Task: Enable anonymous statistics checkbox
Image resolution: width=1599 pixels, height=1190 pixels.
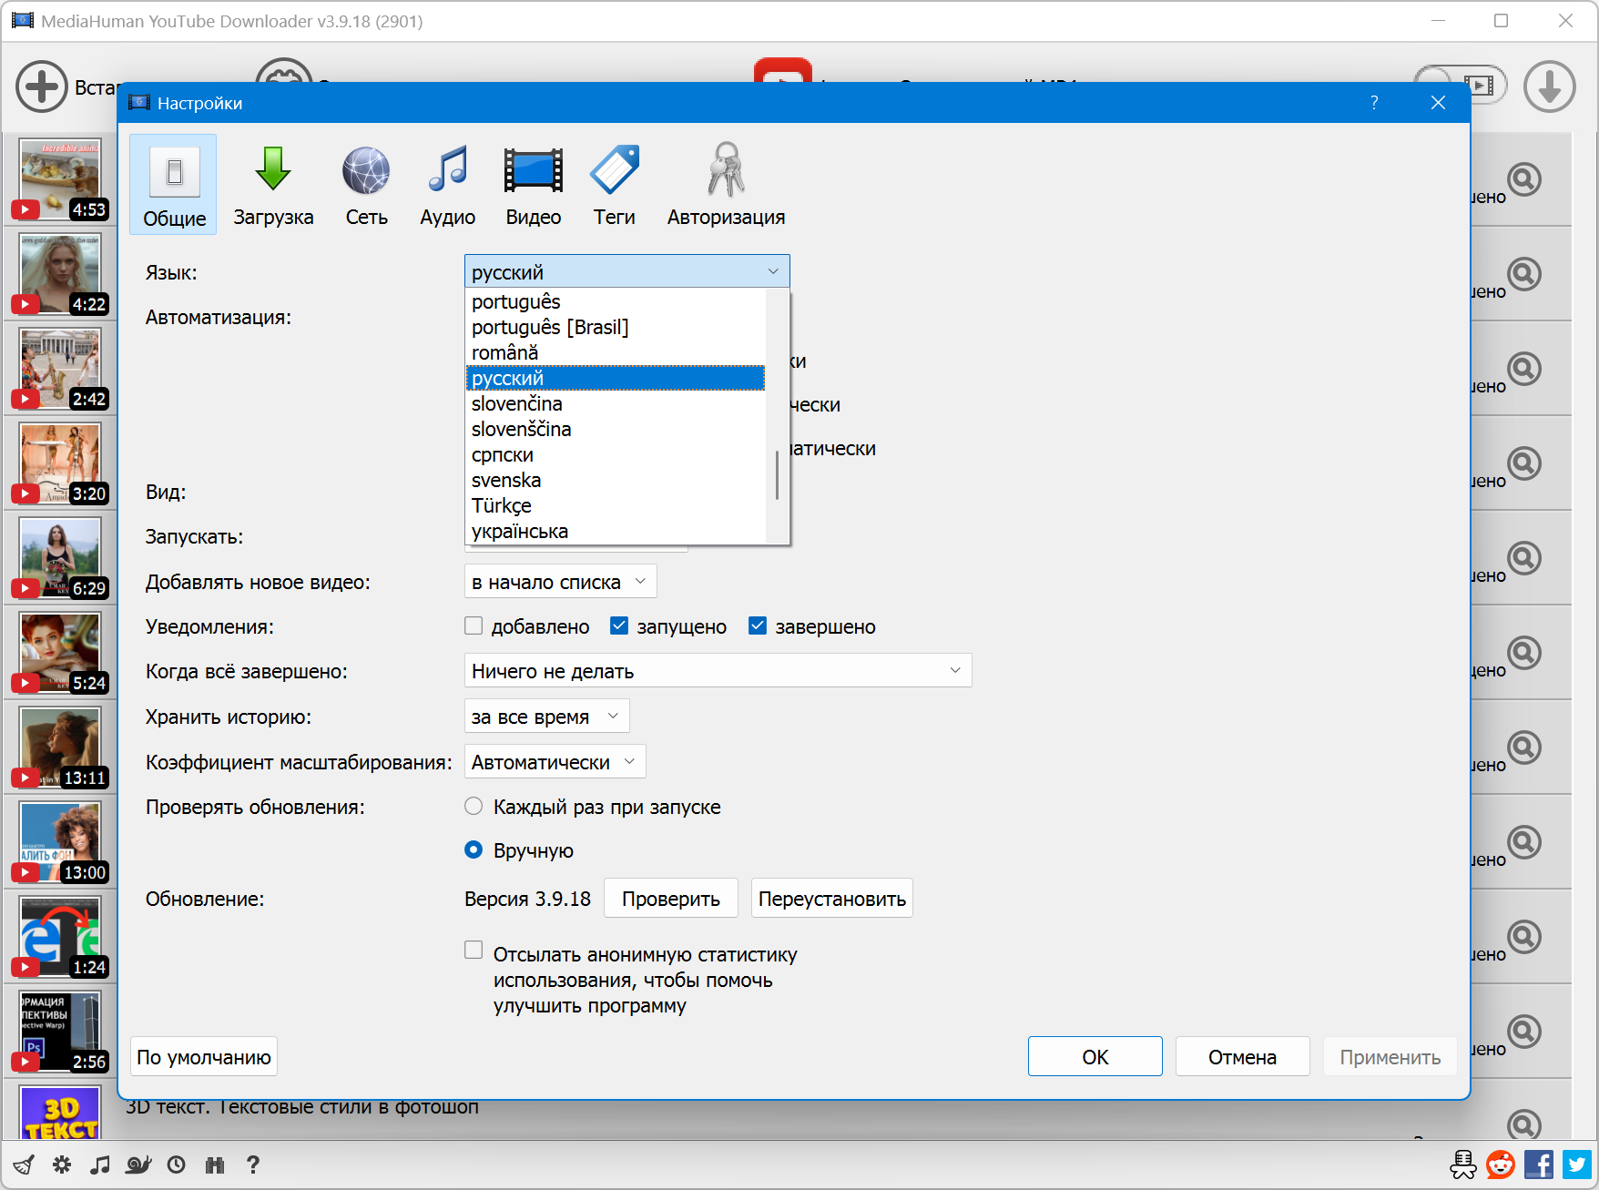Action: pos(474,950)
